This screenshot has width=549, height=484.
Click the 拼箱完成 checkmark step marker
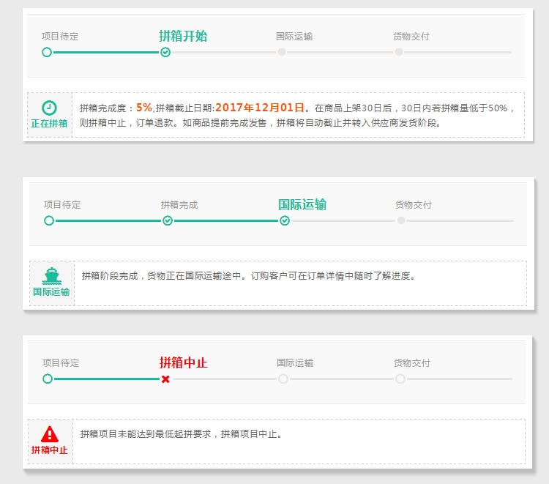coord(168,220)
